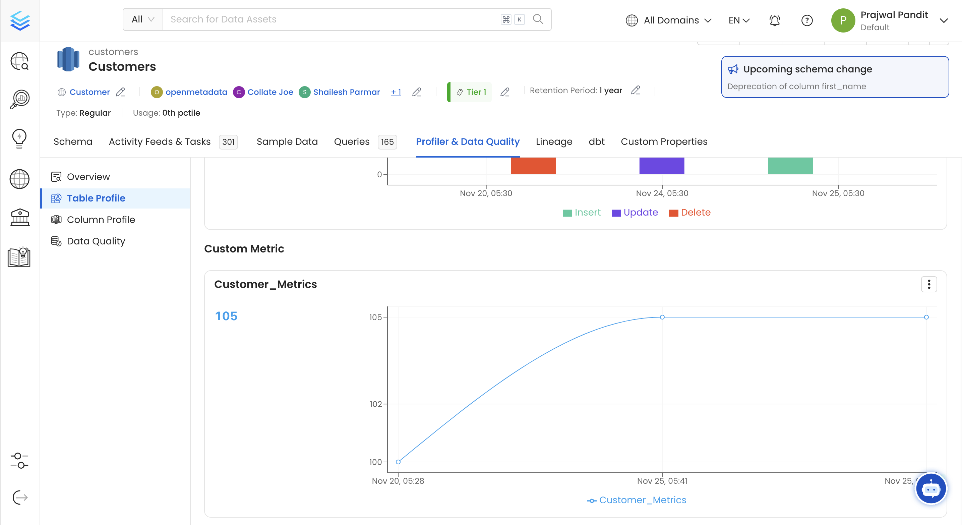Select the Insights lightbulb sidebar icon

pos(19,138)
